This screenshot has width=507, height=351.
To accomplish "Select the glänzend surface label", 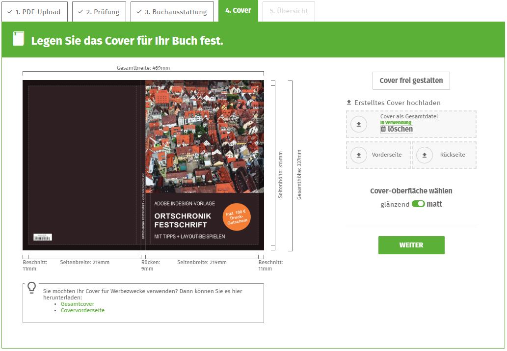I will click(395, 204).
